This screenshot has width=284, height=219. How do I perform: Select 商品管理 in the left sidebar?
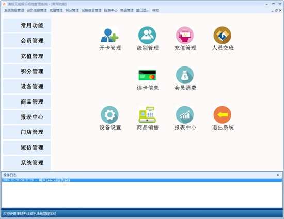click(27, 102)
